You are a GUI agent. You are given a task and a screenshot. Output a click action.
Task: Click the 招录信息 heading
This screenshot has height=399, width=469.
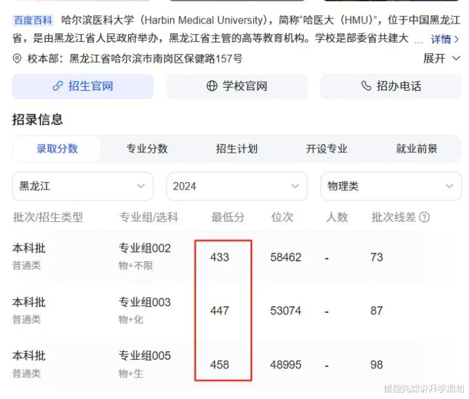[x=38, y=120]
